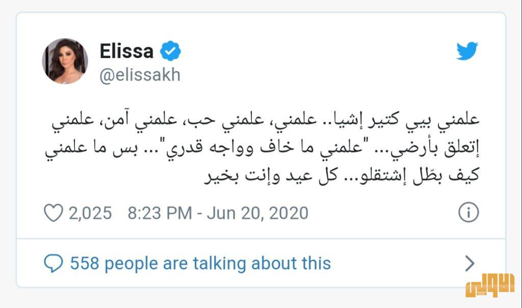Click the speech bubble conversation icon
522x308 pixels.
(54, 263)
